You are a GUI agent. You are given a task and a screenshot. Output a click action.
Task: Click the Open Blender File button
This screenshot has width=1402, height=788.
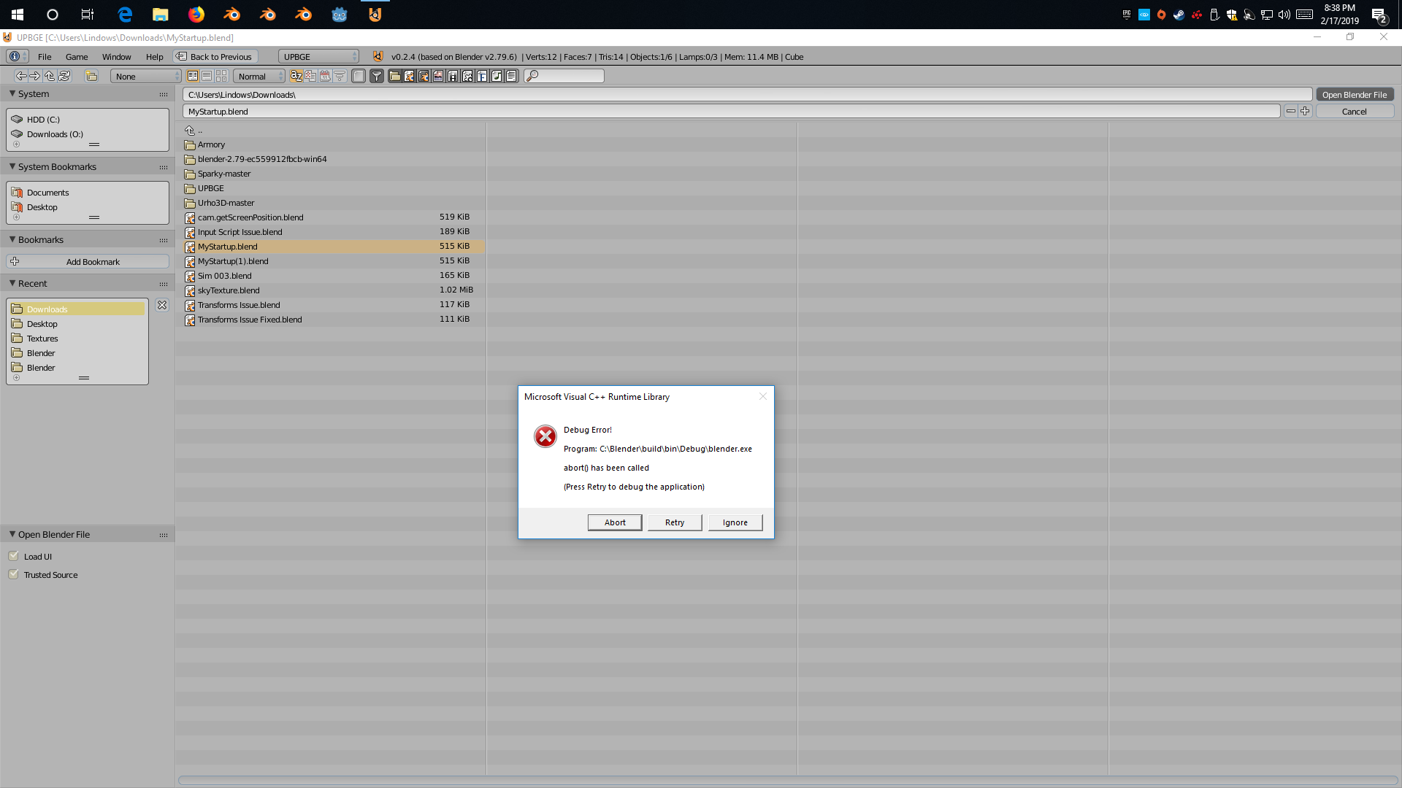tap(1354, 95)
